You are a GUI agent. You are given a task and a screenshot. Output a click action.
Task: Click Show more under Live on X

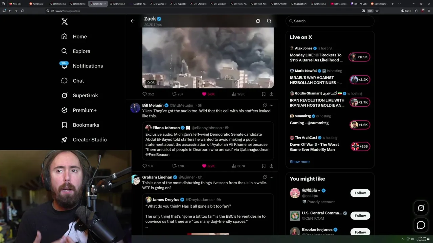point(300,162)
